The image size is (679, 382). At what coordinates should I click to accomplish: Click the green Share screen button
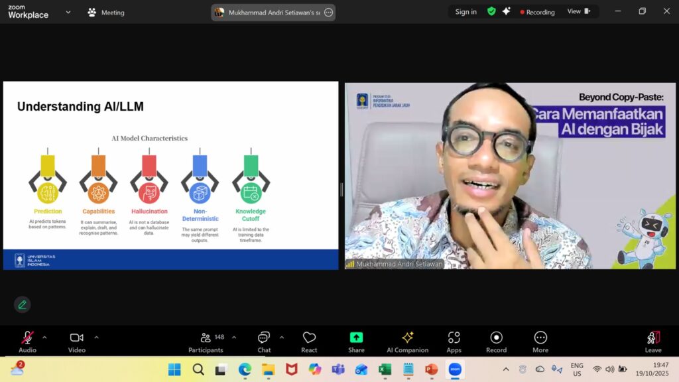(x=356, y=341)
